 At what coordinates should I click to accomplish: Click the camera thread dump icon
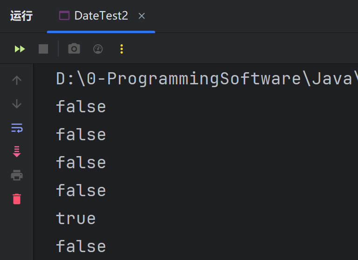coord(74,49)
